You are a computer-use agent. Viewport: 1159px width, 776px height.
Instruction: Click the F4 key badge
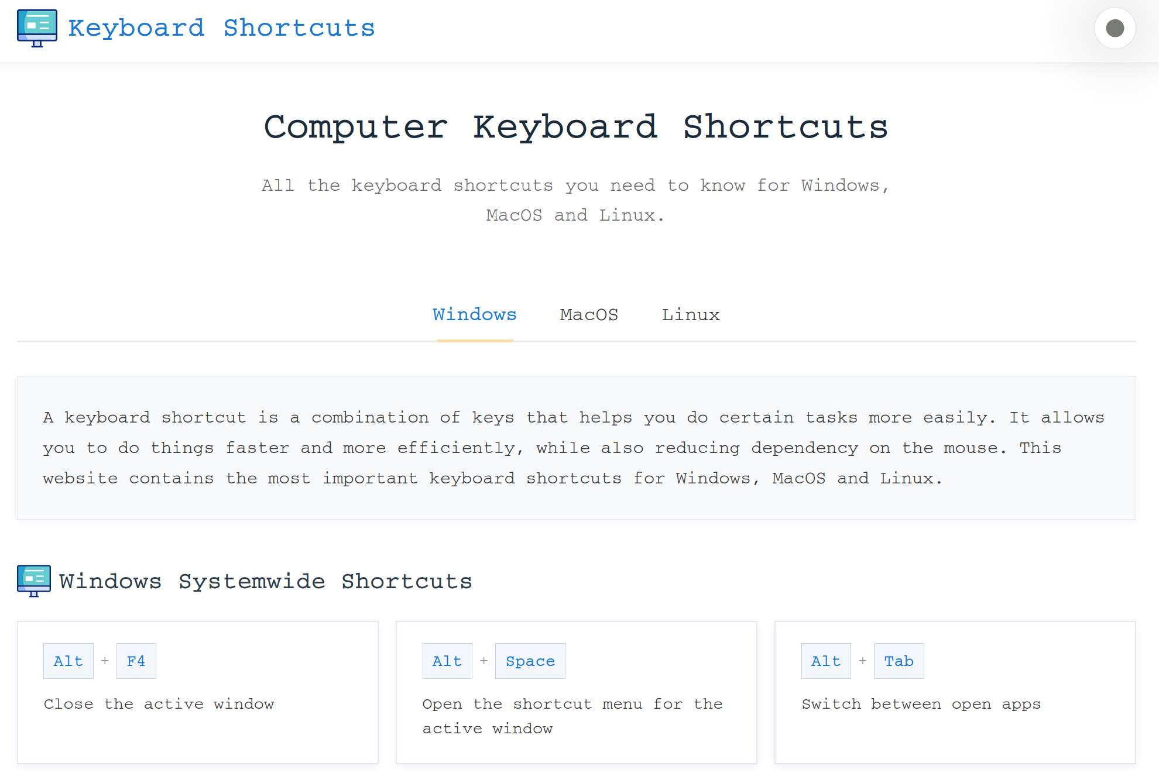click(x=136, y=661)
